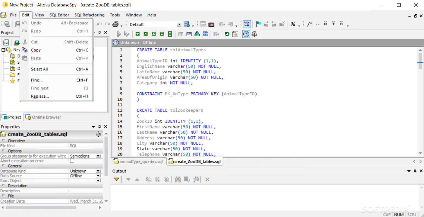Click the orange filter funnel in Output

(x=117, y=179)
